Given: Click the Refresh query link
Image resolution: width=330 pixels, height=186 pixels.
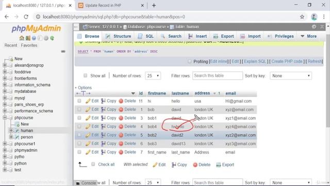Looking at the screenshot, I should [315, 61].
